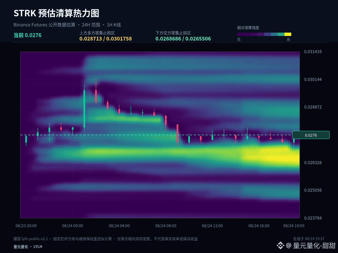Click the x-axis label 08/24 12:00

pyautogui.click(x=212, y=226)
